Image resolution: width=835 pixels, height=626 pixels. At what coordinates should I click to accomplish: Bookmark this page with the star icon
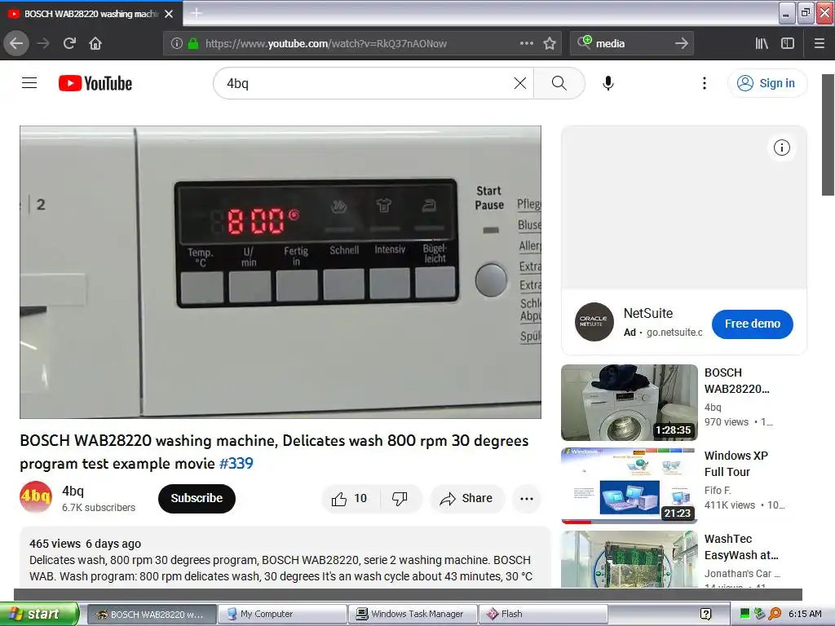pos(550,44)
